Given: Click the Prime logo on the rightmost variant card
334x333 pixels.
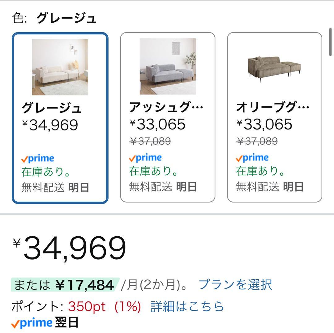Looking at the screenshot, I should click(252, 158).
